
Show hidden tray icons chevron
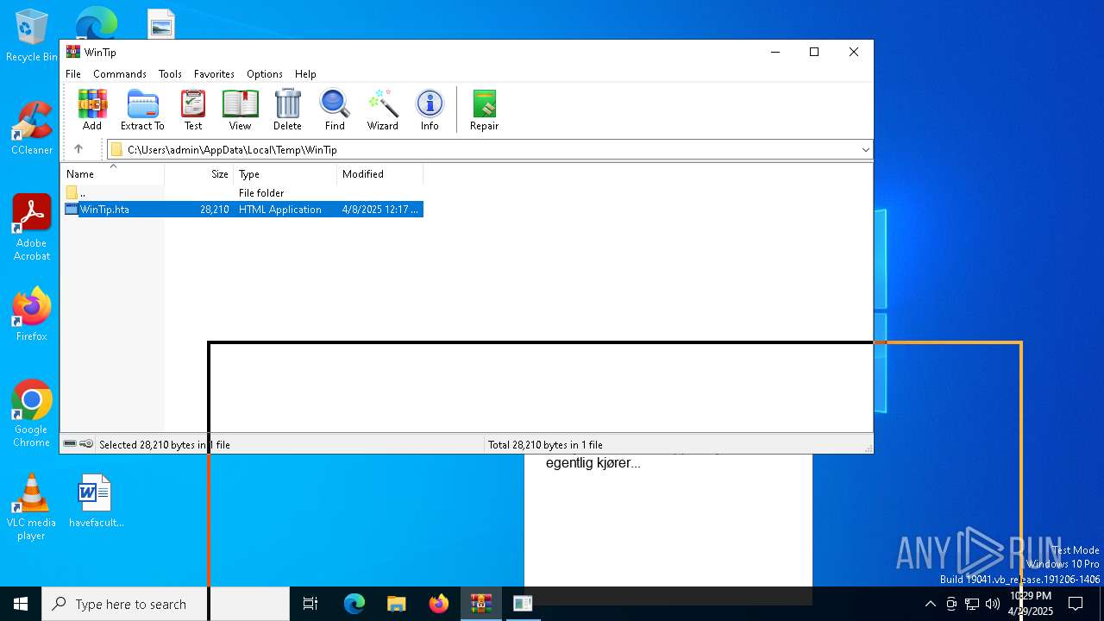pyautogui.click(x=930, y=604)
